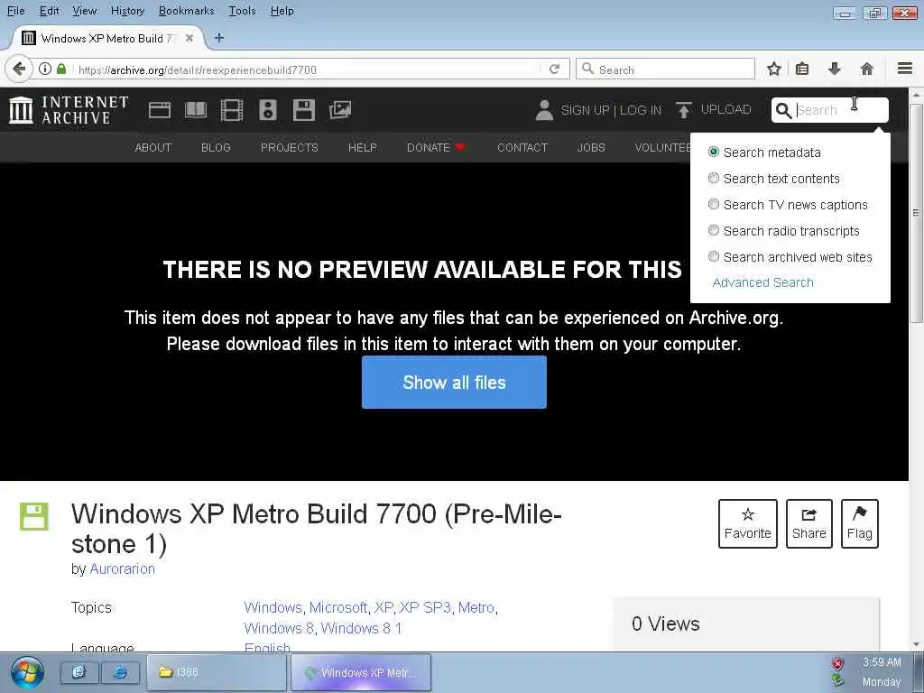
Task: Close the Windows XP Metro Build tab
Action: pyautogui.click(x=189, y=38)
